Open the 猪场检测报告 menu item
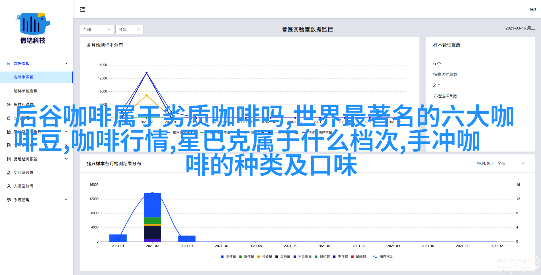This screenshot has width=541, height=275. [x=36, y=159]
